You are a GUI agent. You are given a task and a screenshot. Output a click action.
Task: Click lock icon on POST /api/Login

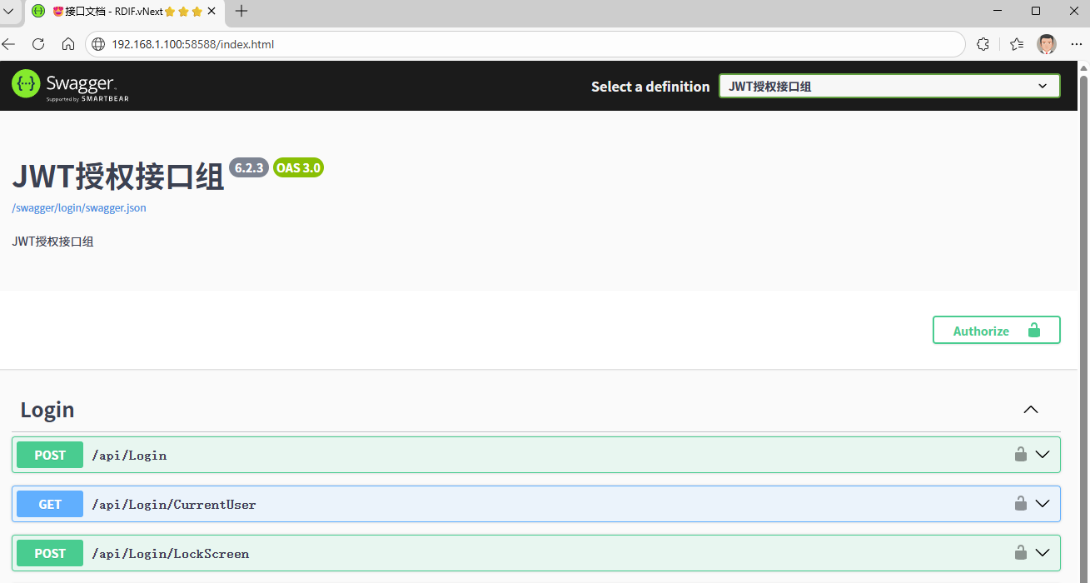1020,455
